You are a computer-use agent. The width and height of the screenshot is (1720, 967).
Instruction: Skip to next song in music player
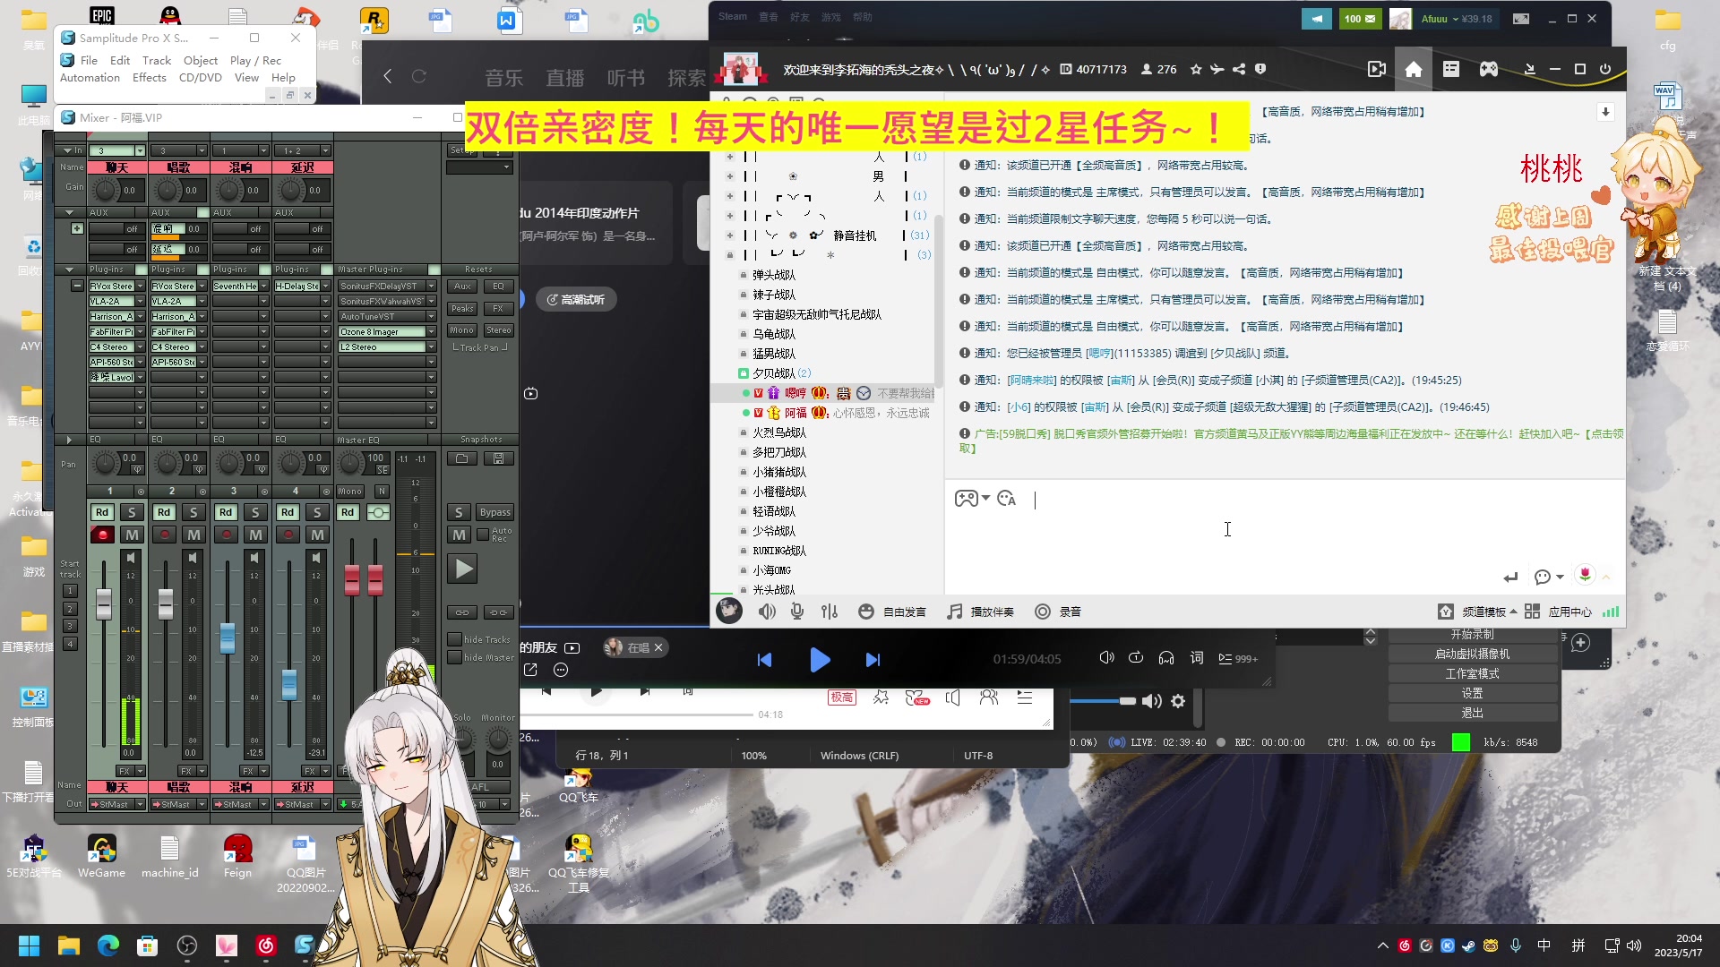pyautogui.click(x=873, y=660)
